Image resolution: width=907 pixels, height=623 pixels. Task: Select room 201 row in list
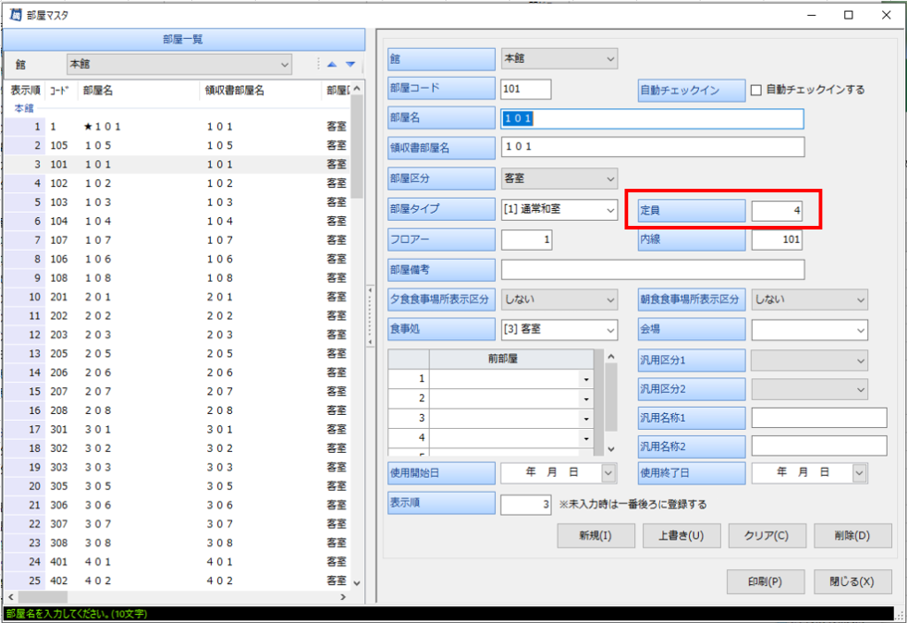click(x=177, y=297)
